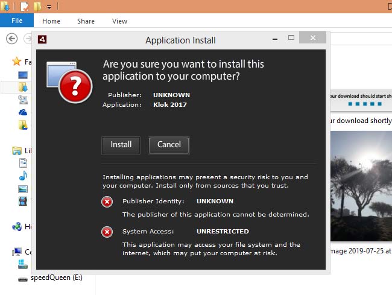Open Videos library filmstrip icon
The image size is (392, 295).
point(23,201)
